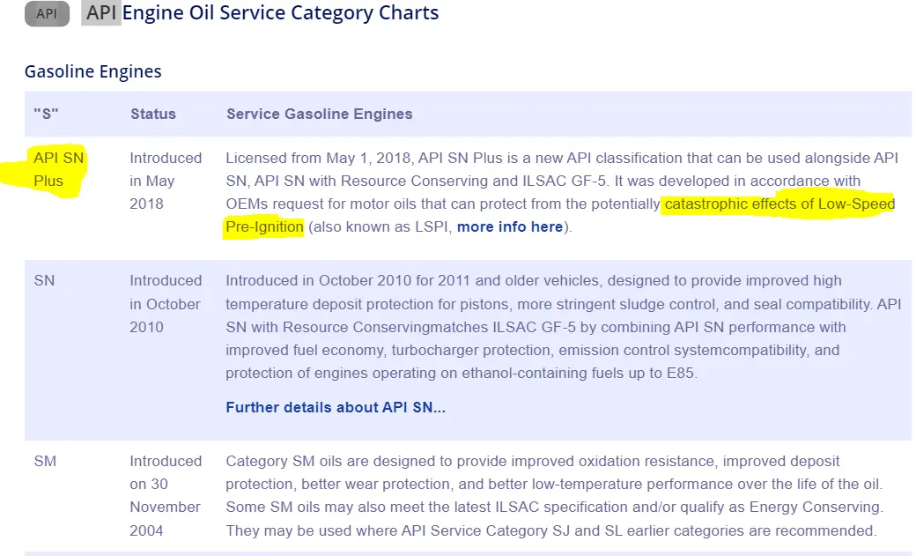Click highlighted 'catastrophic effects of Low-Speed' text

point(779,204)
